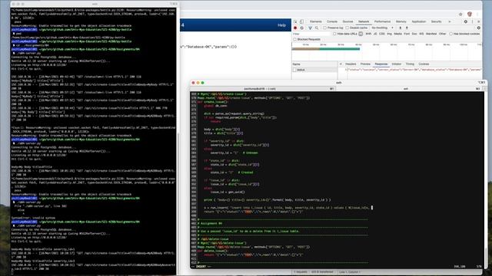Stop recording the network log

tap(295, 28)
